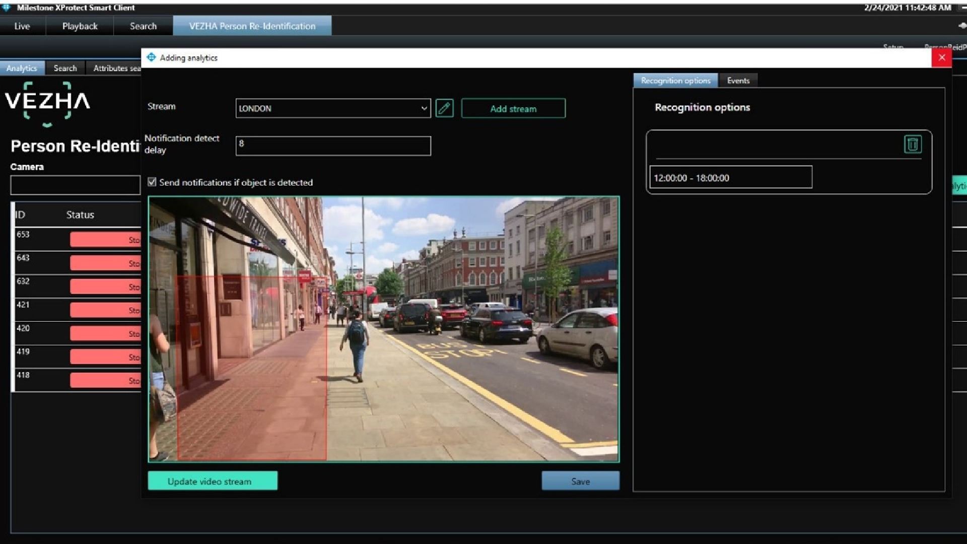Switch to the Events tab

pyautogui.click(x=738, y=81)
